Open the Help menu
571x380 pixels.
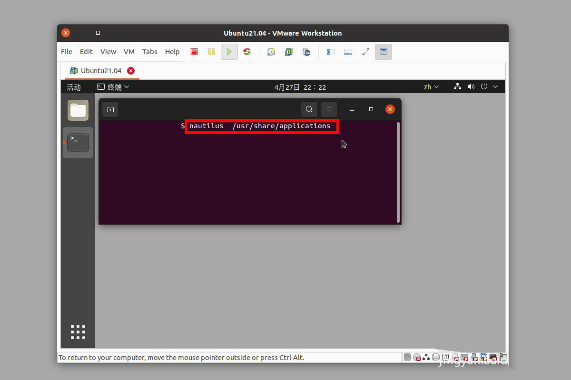click(172, 52)
